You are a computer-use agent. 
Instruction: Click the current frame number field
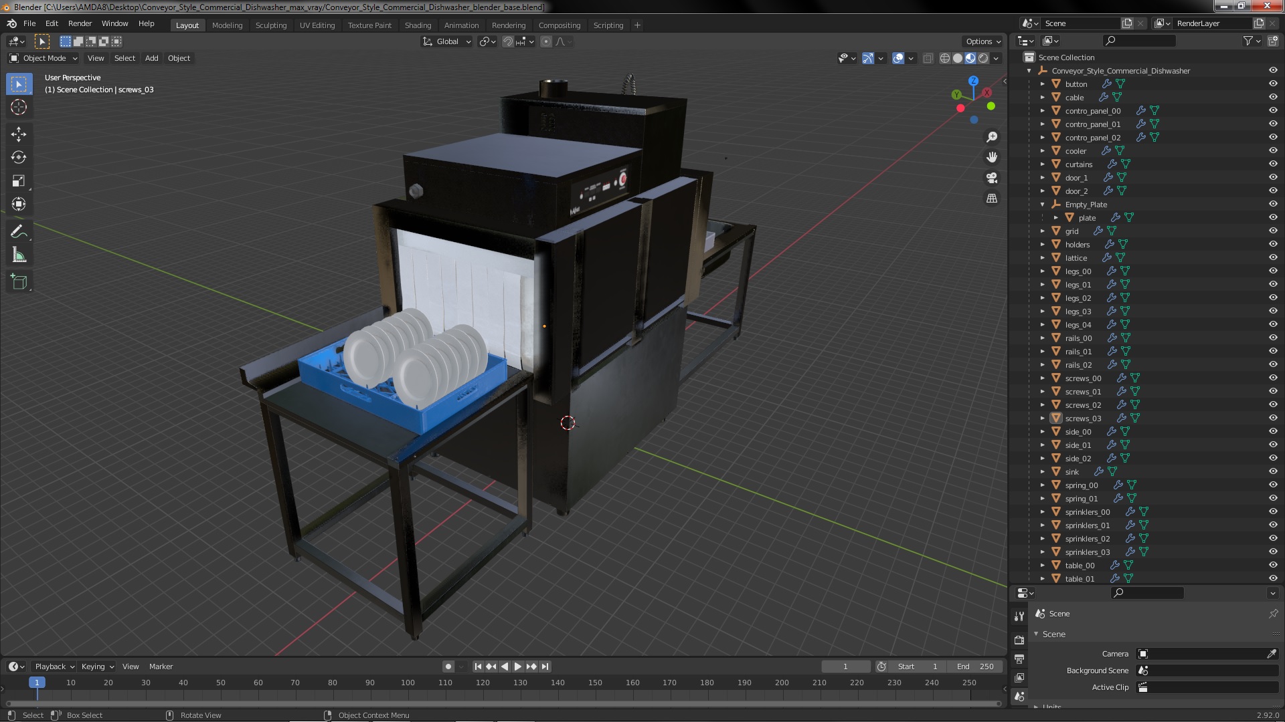846,667
